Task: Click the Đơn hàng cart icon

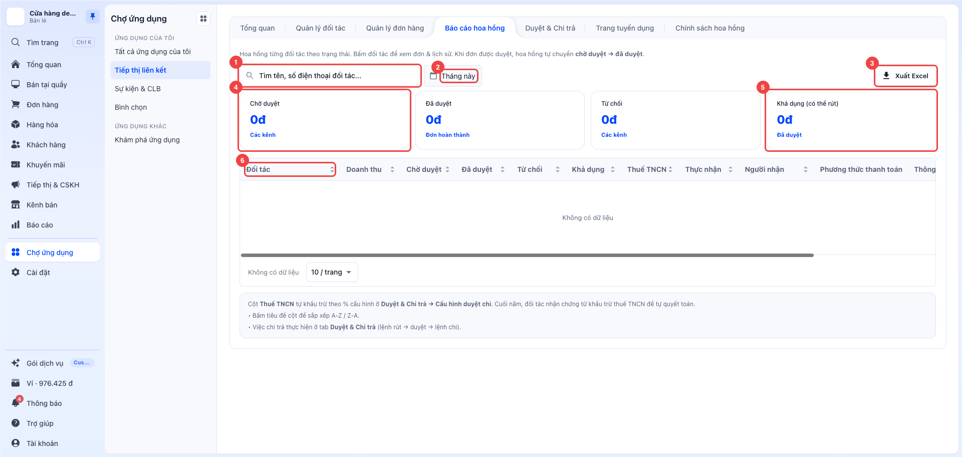Action: 16,105
